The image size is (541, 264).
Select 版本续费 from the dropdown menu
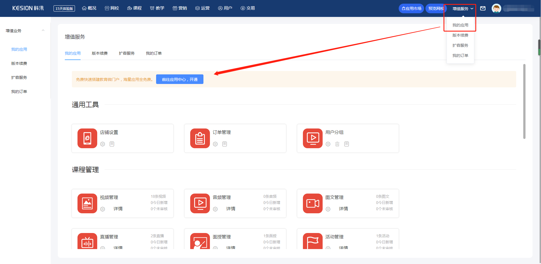coord(460,35)
